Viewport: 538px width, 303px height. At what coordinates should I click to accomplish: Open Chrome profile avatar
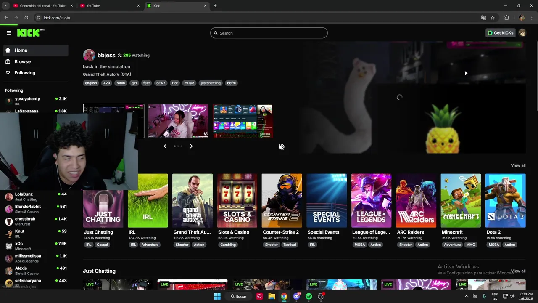click(x=522, y=18)
